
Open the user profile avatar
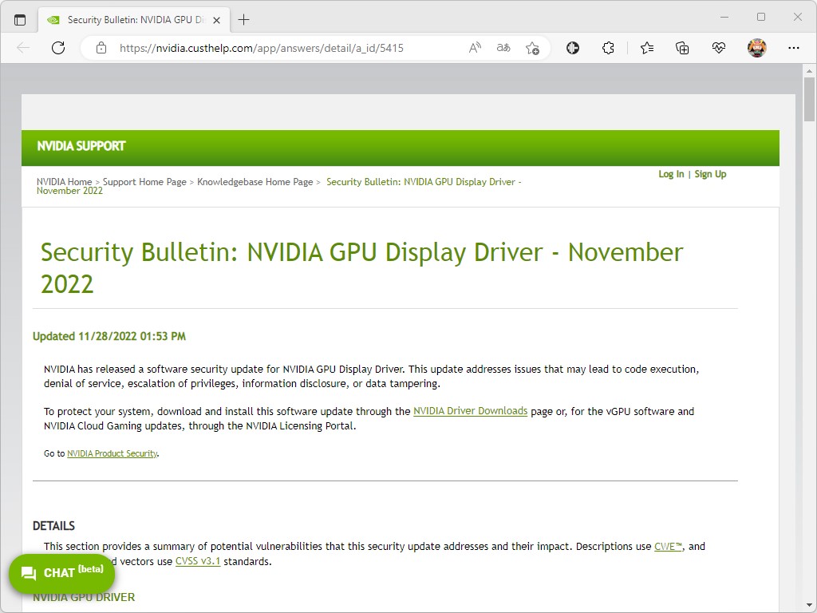click(x=756, y=48)
